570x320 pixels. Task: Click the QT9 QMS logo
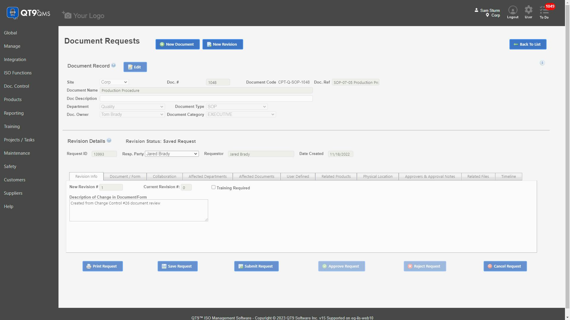click(x=28, y=13)
